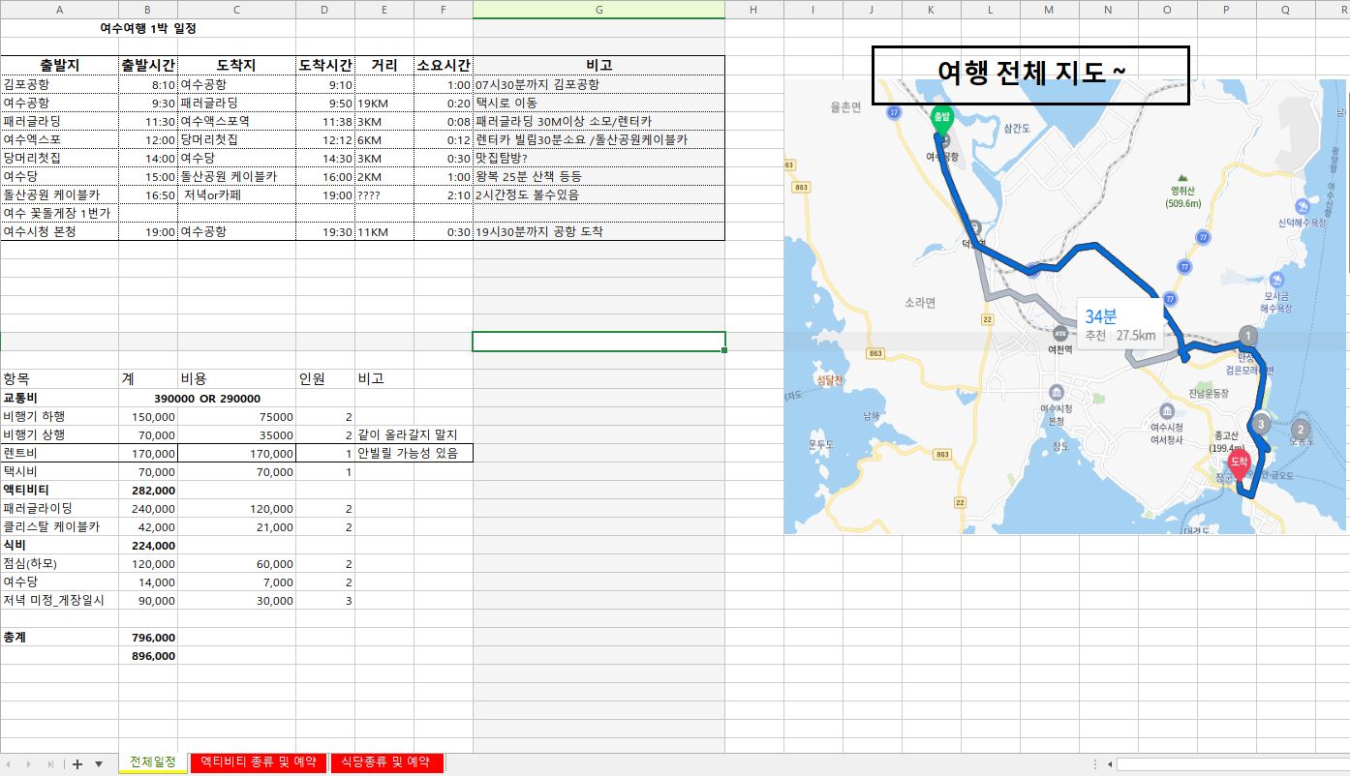
Task: Select column G header
Action: pyautogui.click(x=598, y=9)
